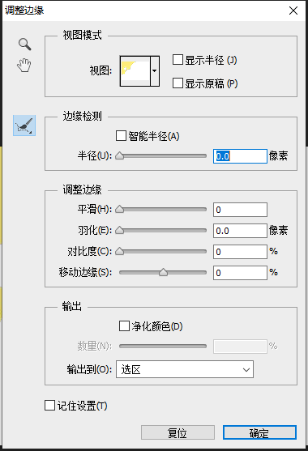Image resolution: width=308 pixels, height=451 pixels.
Task: Click the 移动边缘(S) slider handle
Action: pyautogui.click(x=163, y=272)
